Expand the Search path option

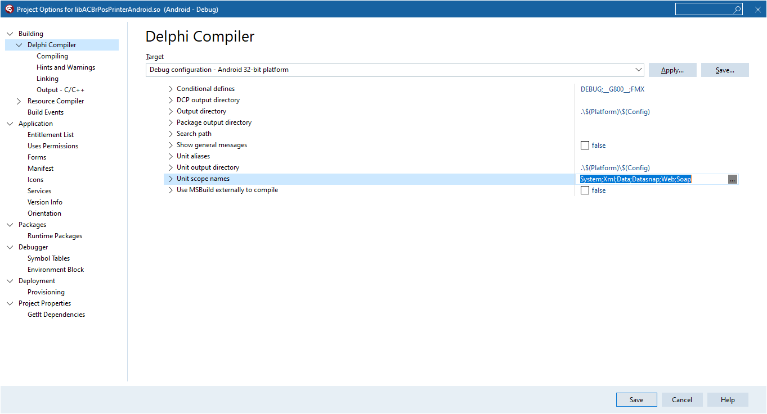[x=171, y=134]
